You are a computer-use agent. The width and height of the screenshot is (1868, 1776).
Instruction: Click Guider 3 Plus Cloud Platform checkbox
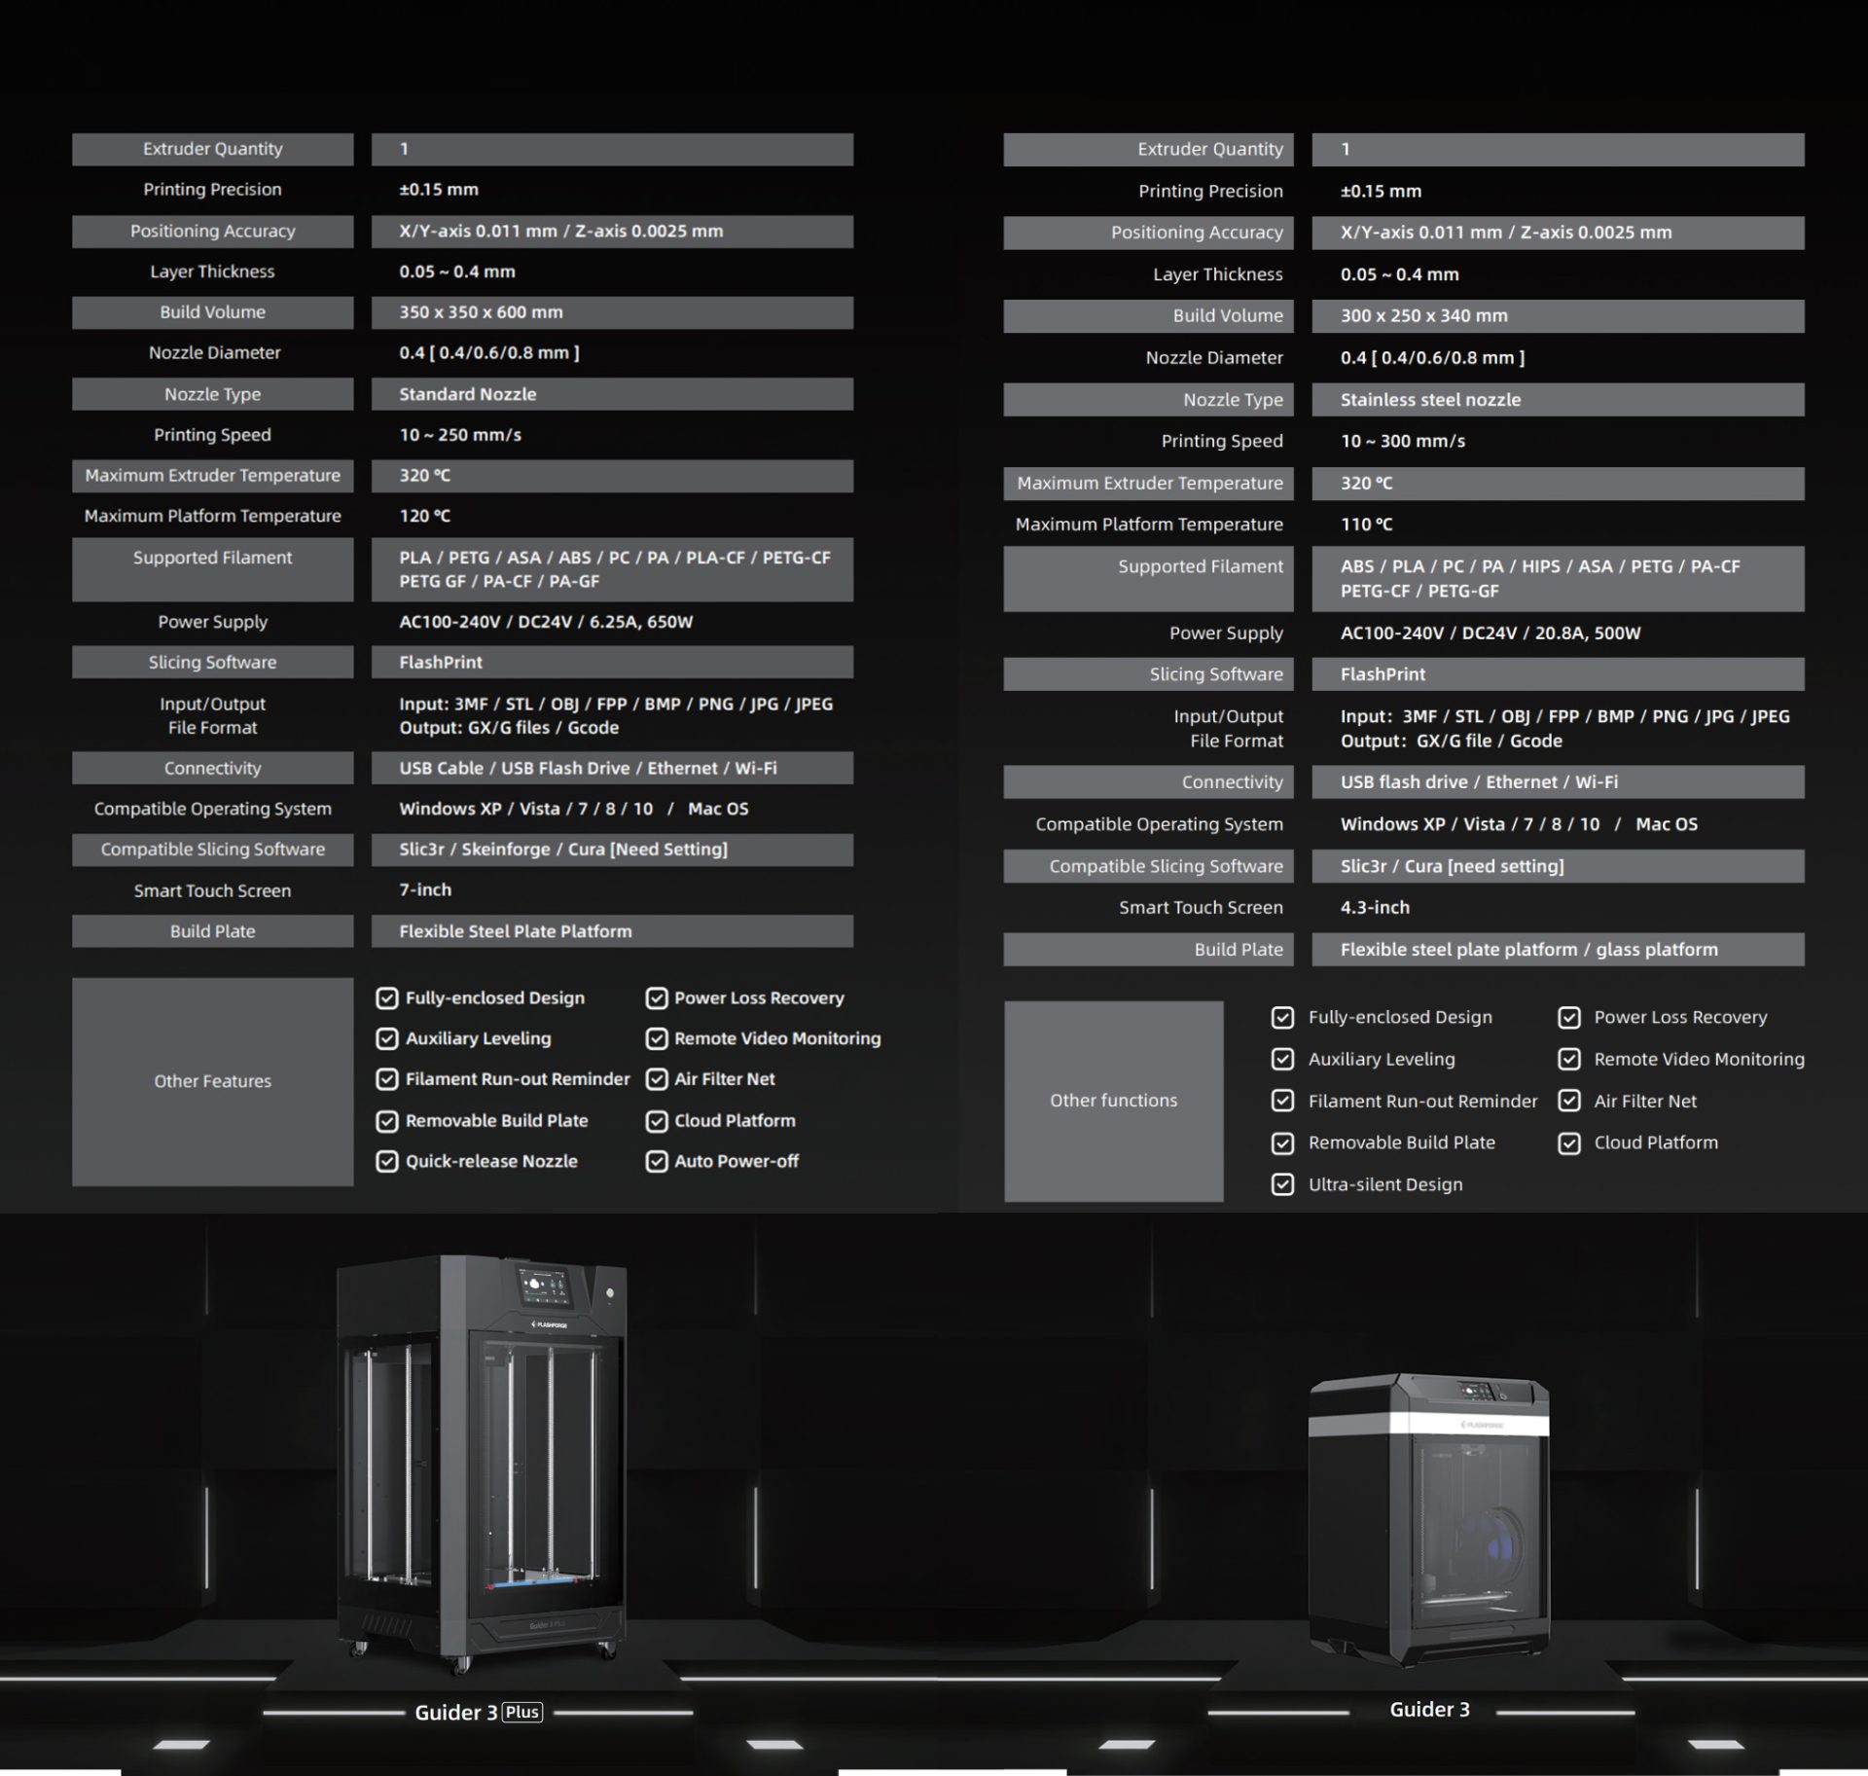657,1121
